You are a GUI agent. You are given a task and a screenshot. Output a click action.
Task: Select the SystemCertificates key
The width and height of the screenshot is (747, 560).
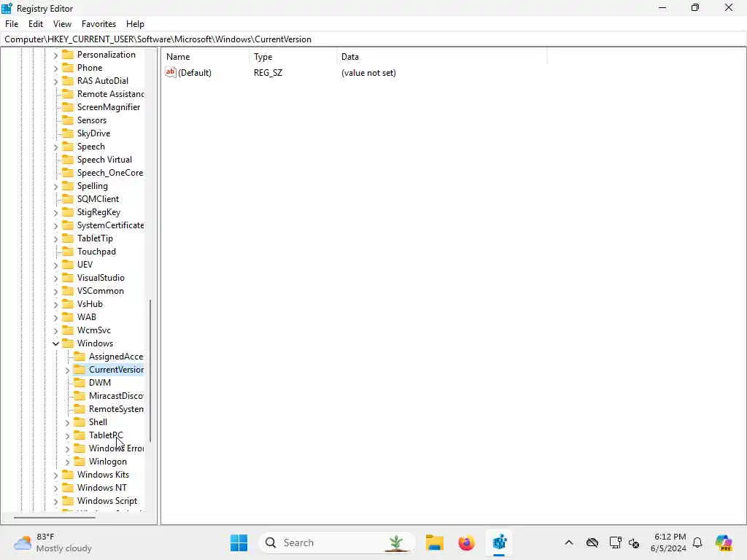pyautogui.click(x=110, y=225)
